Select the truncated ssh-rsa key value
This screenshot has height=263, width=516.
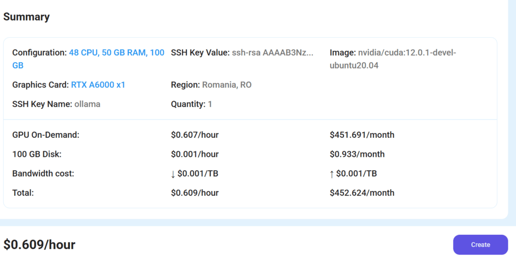(272, 53)
